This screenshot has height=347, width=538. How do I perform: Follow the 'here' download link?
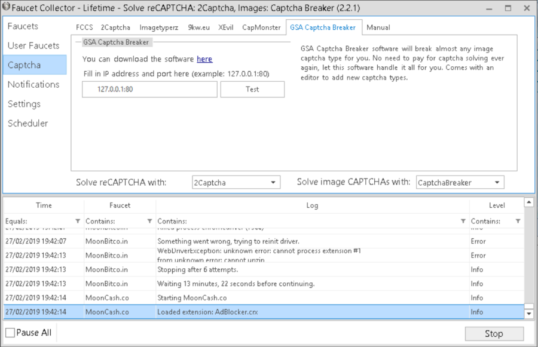click(204, 59)
